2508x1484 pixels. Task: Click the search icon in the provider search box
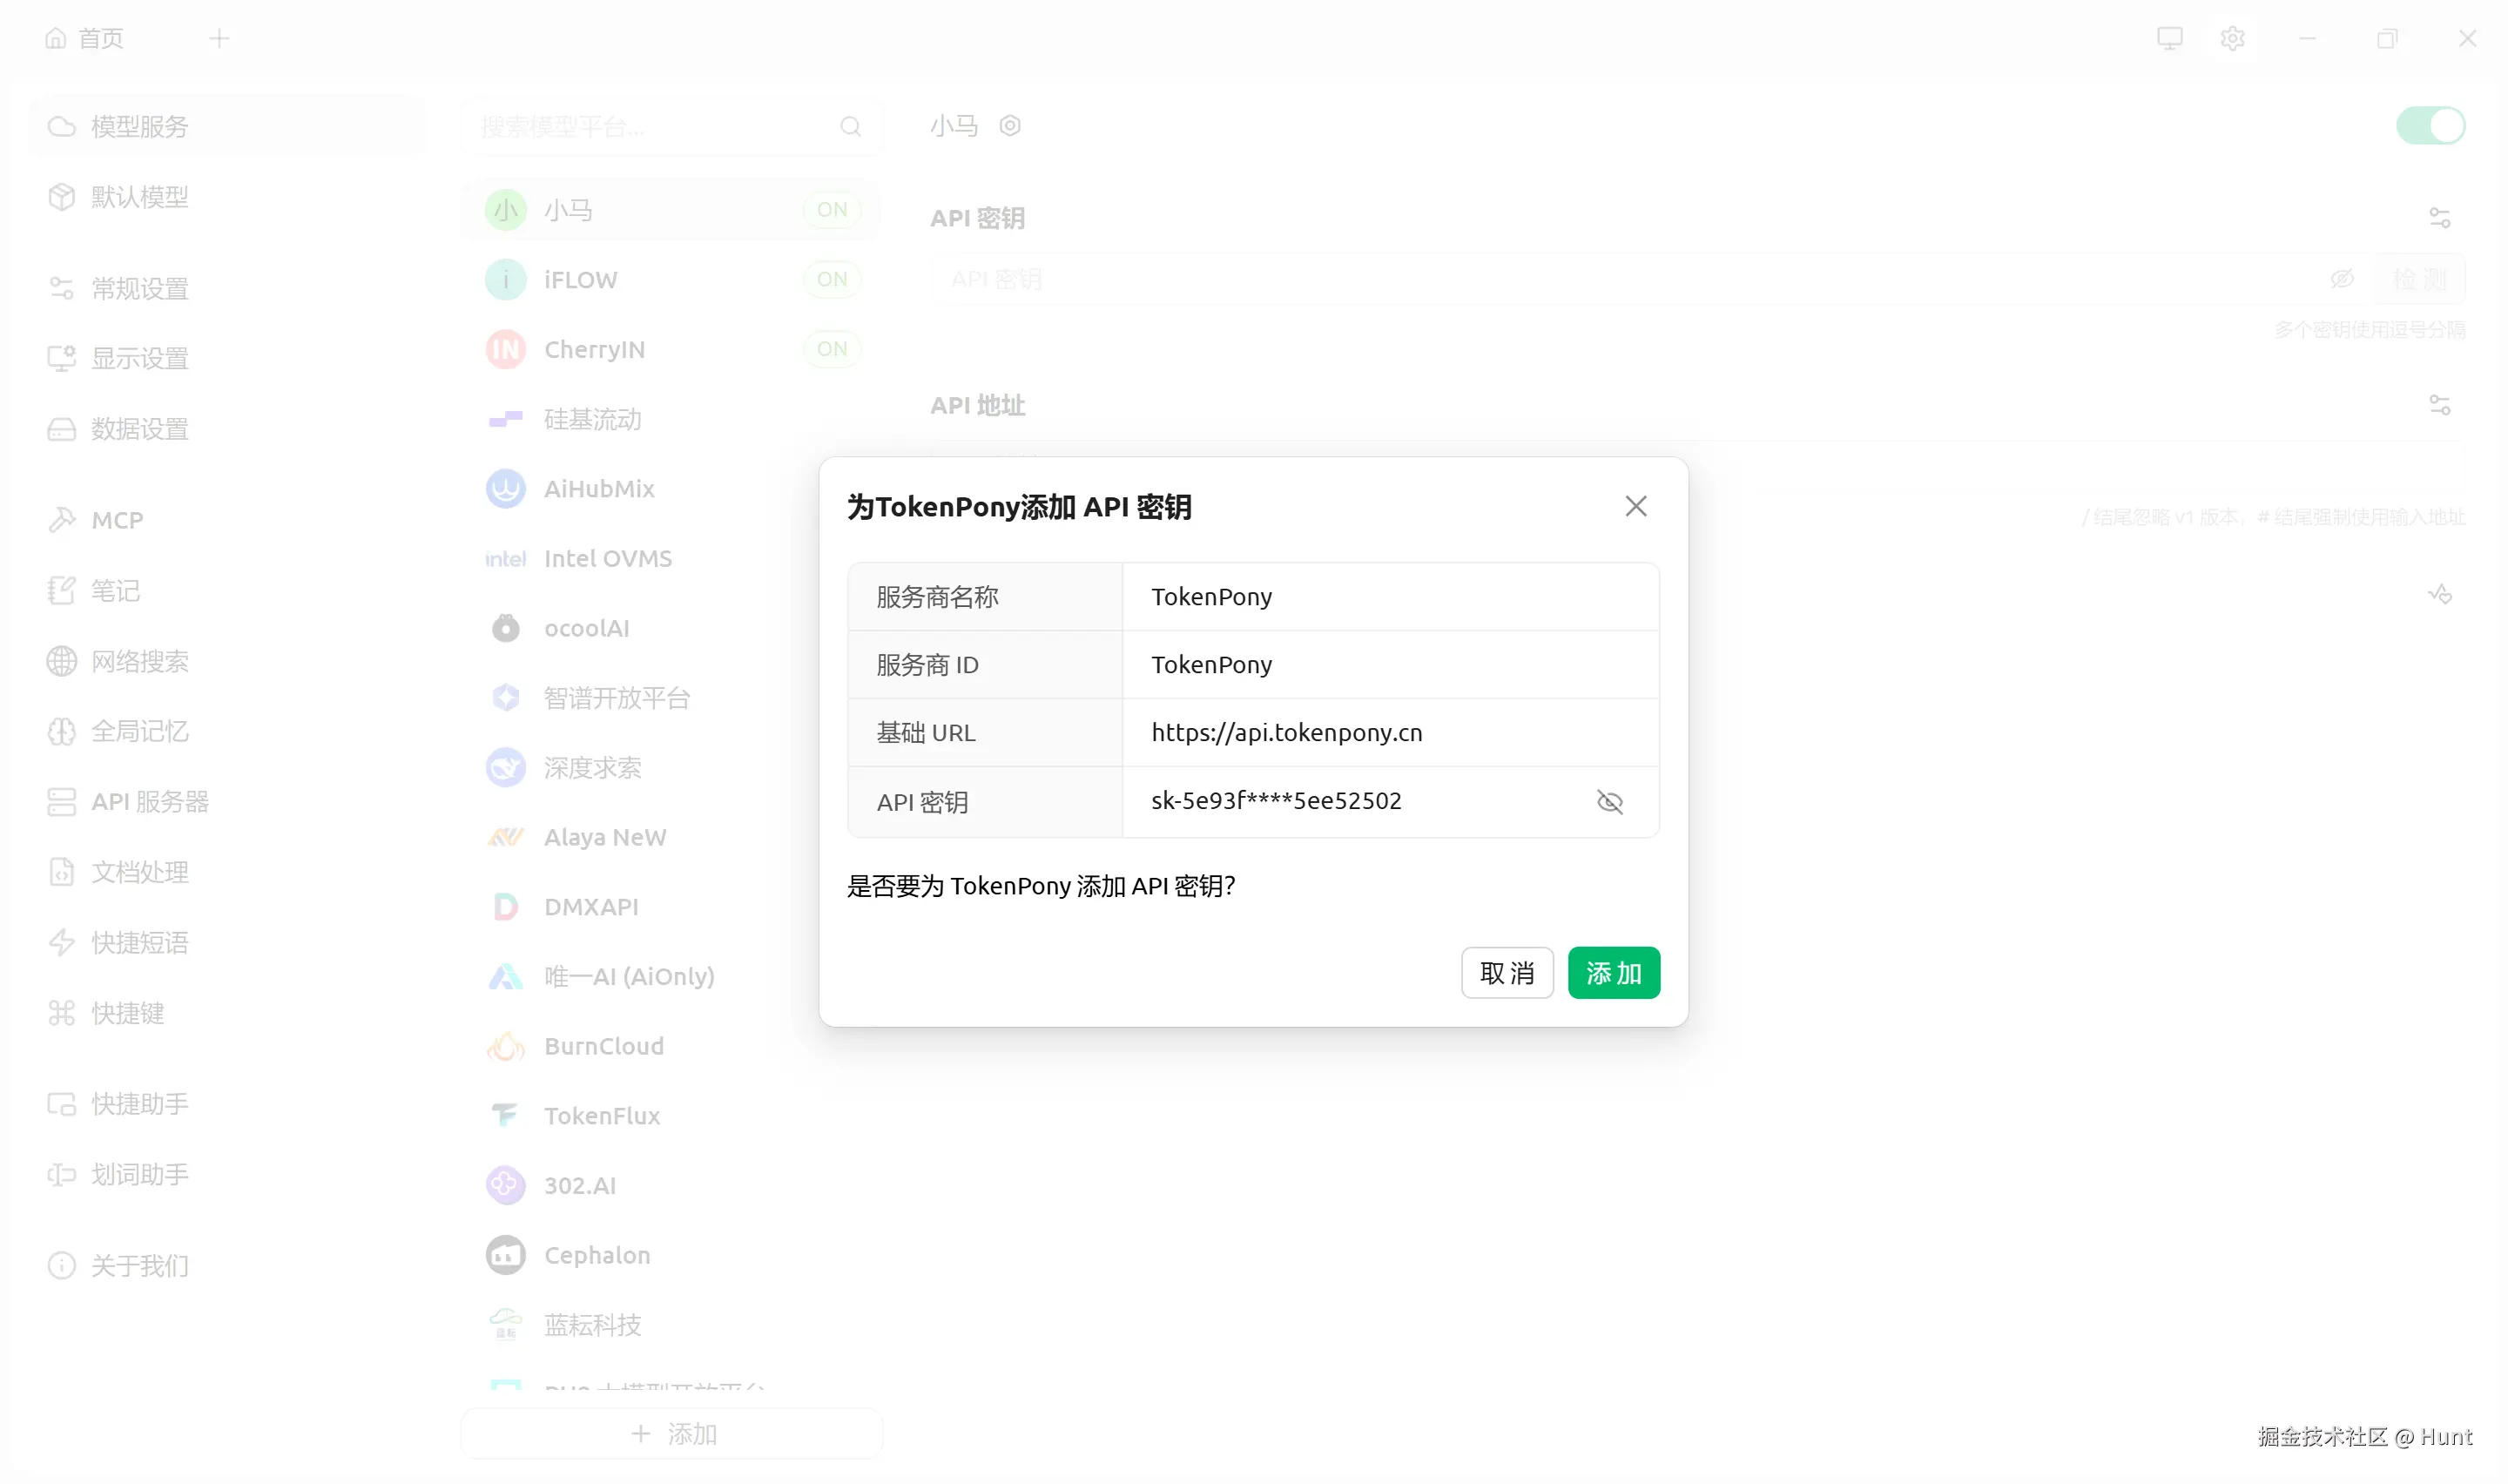pos(850,126)
